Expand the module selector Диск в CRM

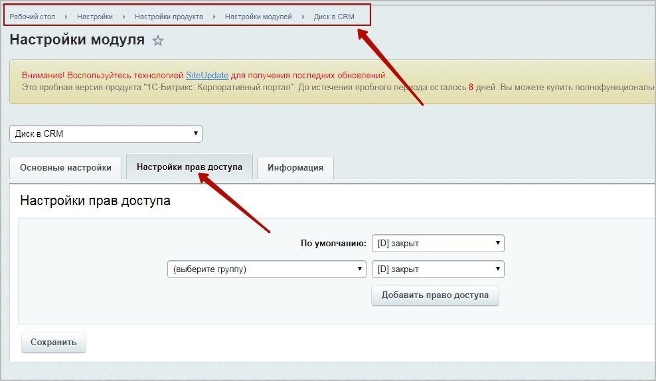coord(106,133)
